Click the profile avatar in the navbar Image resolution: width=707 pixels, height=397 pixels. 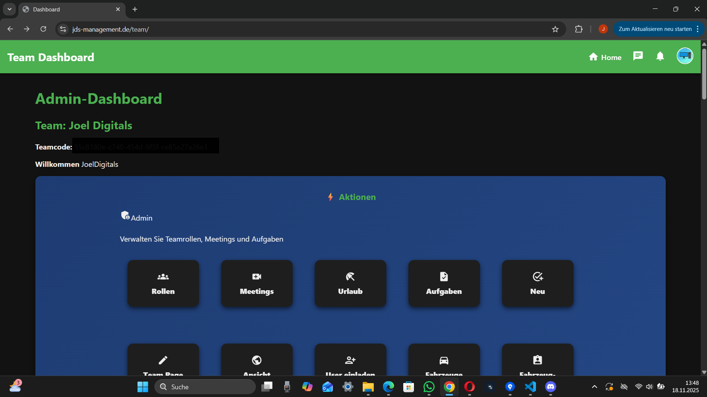click(x=685, y=56)
